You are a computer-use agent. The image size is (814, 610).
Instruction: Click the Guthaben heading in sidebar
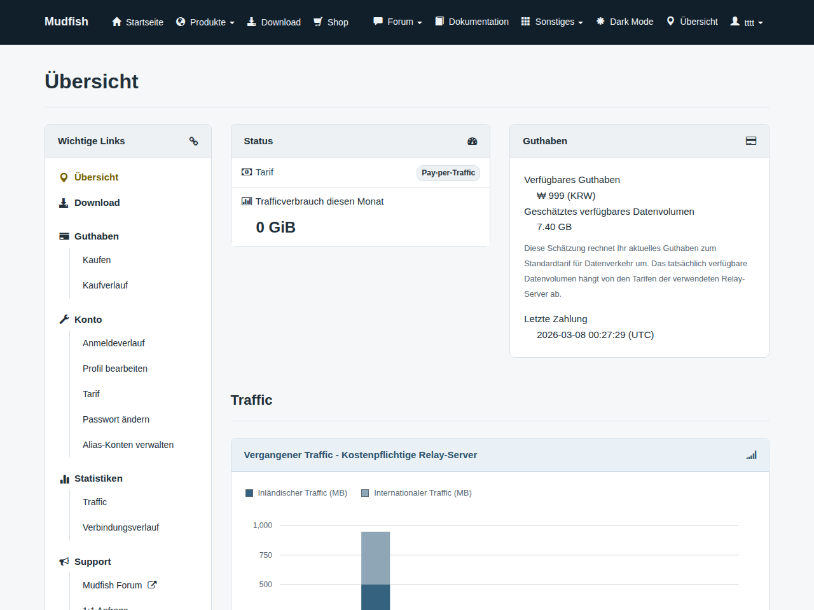point(97,236)
